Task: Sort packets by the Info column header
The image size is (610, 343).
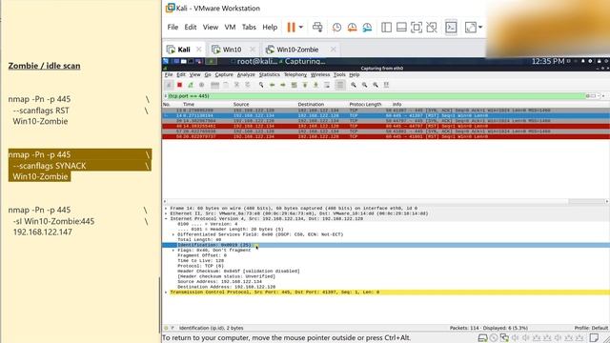Action: (396, 104)
